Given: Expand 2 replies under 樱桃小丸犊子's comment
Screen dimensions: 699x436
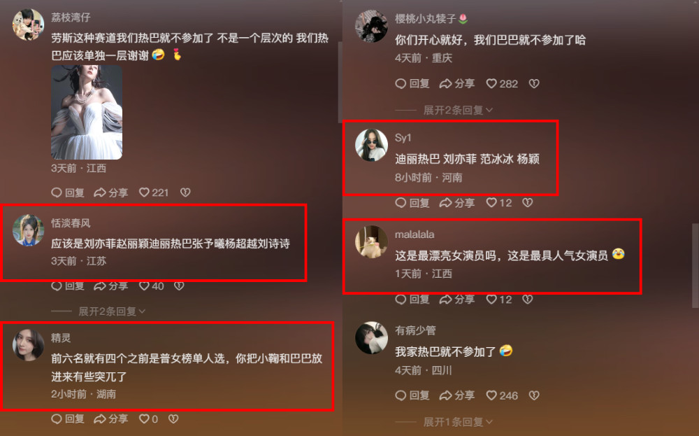Looking at the screenshot, I should click(458, 110).
